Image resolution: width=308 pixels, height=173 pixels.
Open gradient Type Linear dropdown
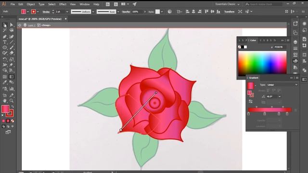pyautogui.click(x=282, y=85)
